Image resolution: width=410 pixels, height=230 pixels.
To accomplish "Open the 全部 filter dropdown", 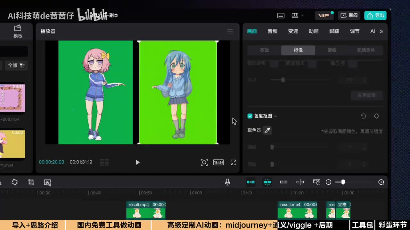I will tap(16, 65).
